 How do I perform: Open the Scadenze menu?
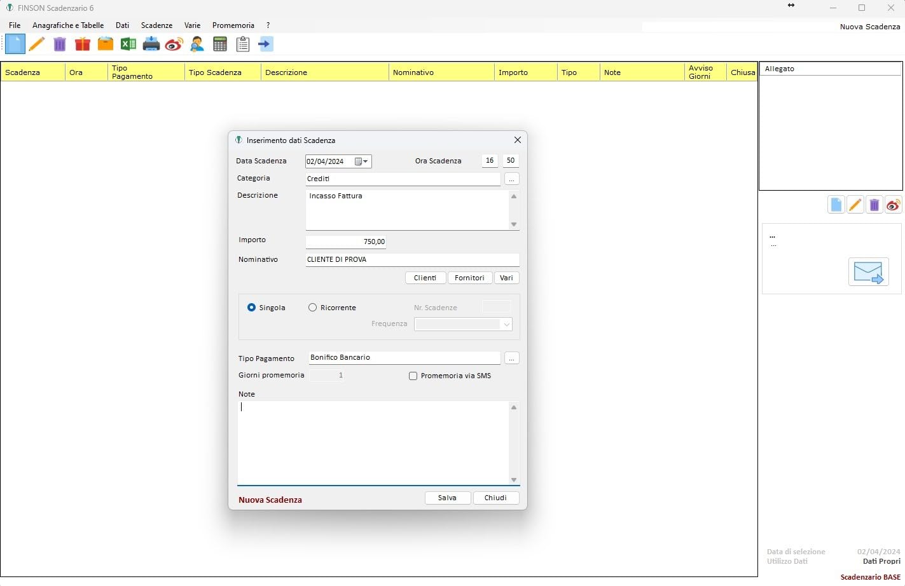[x=156, y=25]
